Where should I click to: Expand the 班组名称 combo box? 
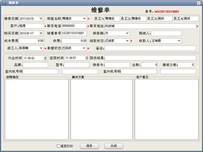84,19
